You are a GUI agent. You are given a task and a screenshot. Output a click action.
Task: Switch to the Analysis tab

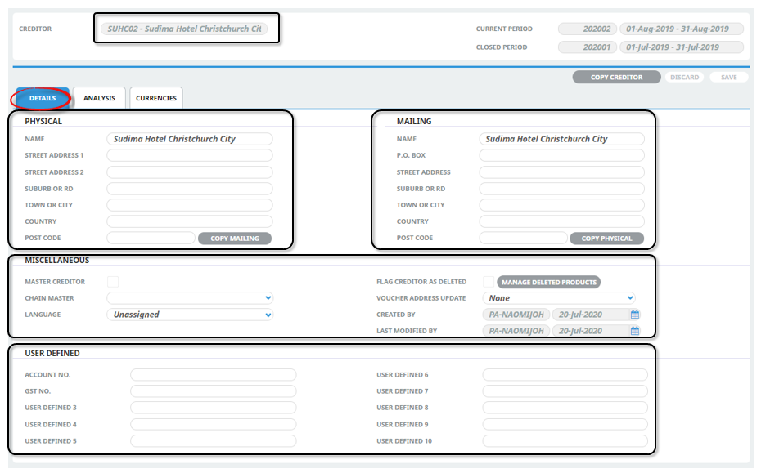point(99,98)
